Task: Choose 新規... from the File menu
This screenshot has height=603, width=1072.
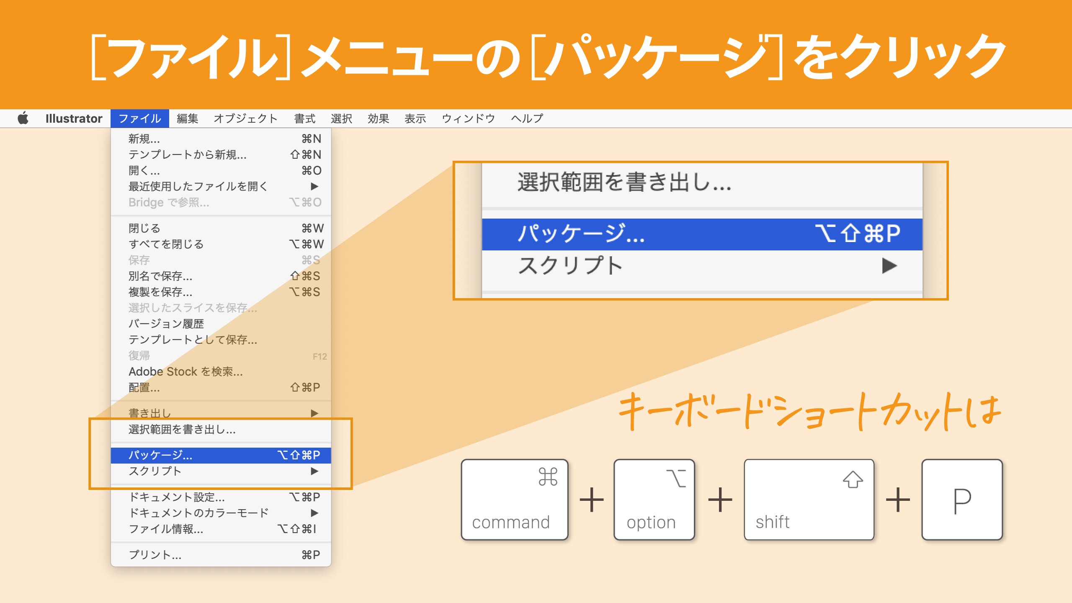Action: [221, 139]
